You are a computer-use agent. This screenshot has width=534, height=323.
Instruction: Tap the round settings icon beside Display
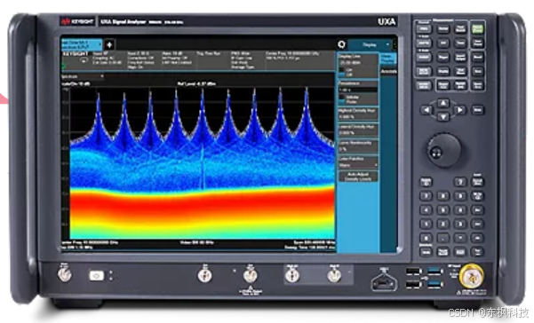(x=341, y=44)
